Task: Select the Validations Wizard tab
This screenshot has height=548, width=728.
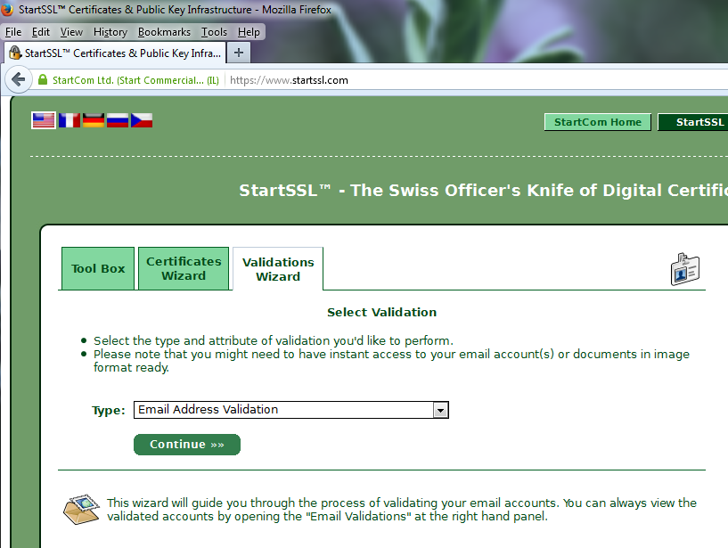Action: (278, 269)
